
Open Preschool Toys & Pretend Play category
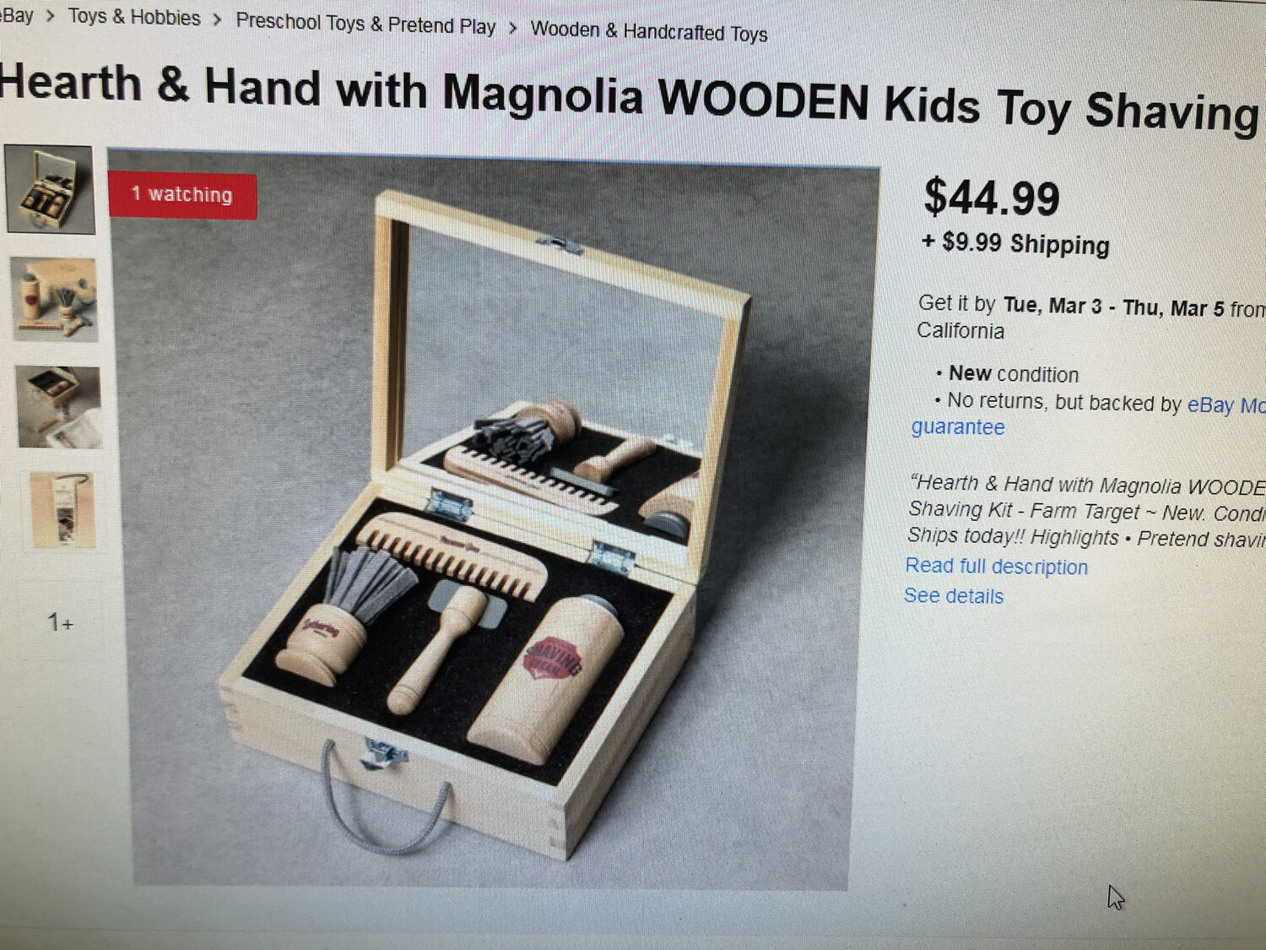pos(365,24)
